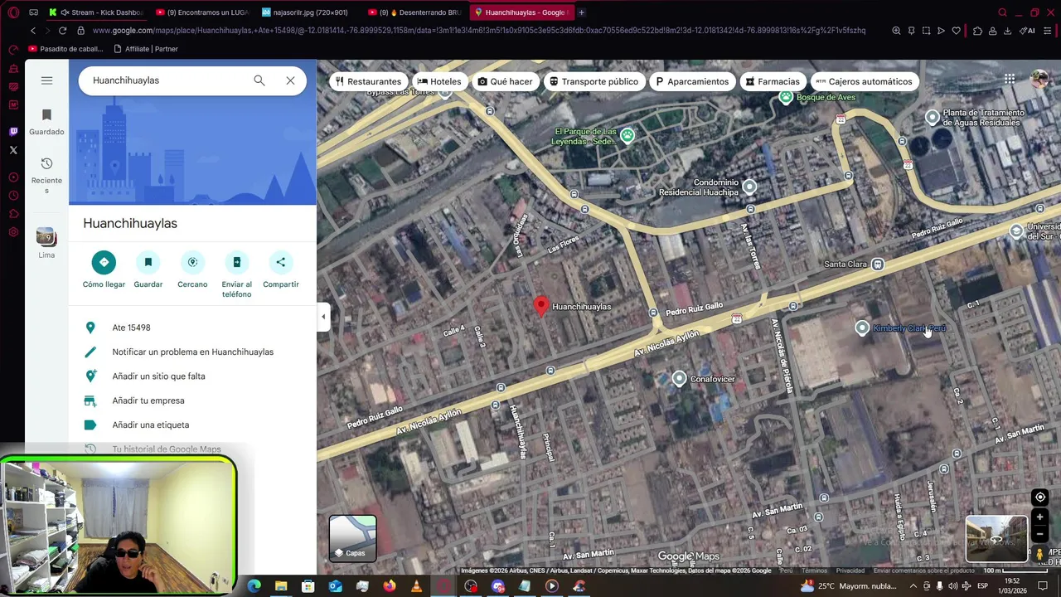Screen dimensions: 1061x597
Task: Click the Términos footer link
Action: [x=814, y=570]
